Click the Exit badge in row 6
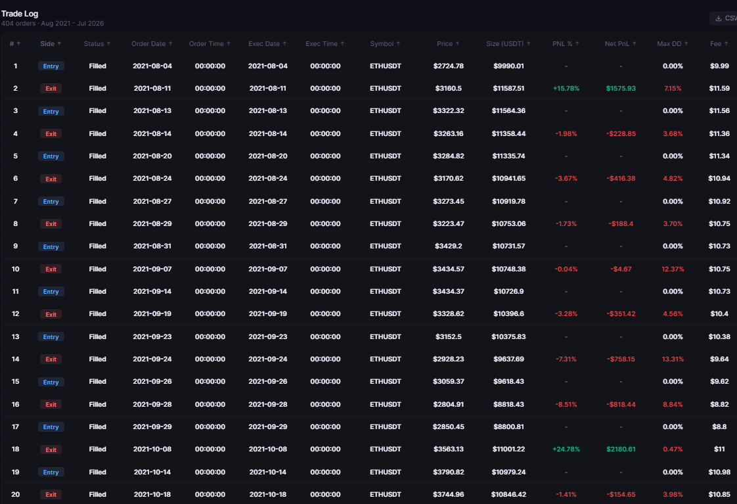 [51, 179]
